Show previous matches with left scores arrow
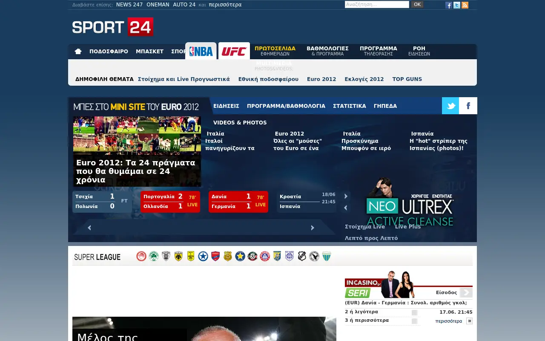The image size is (545, 341). point(346,208)
